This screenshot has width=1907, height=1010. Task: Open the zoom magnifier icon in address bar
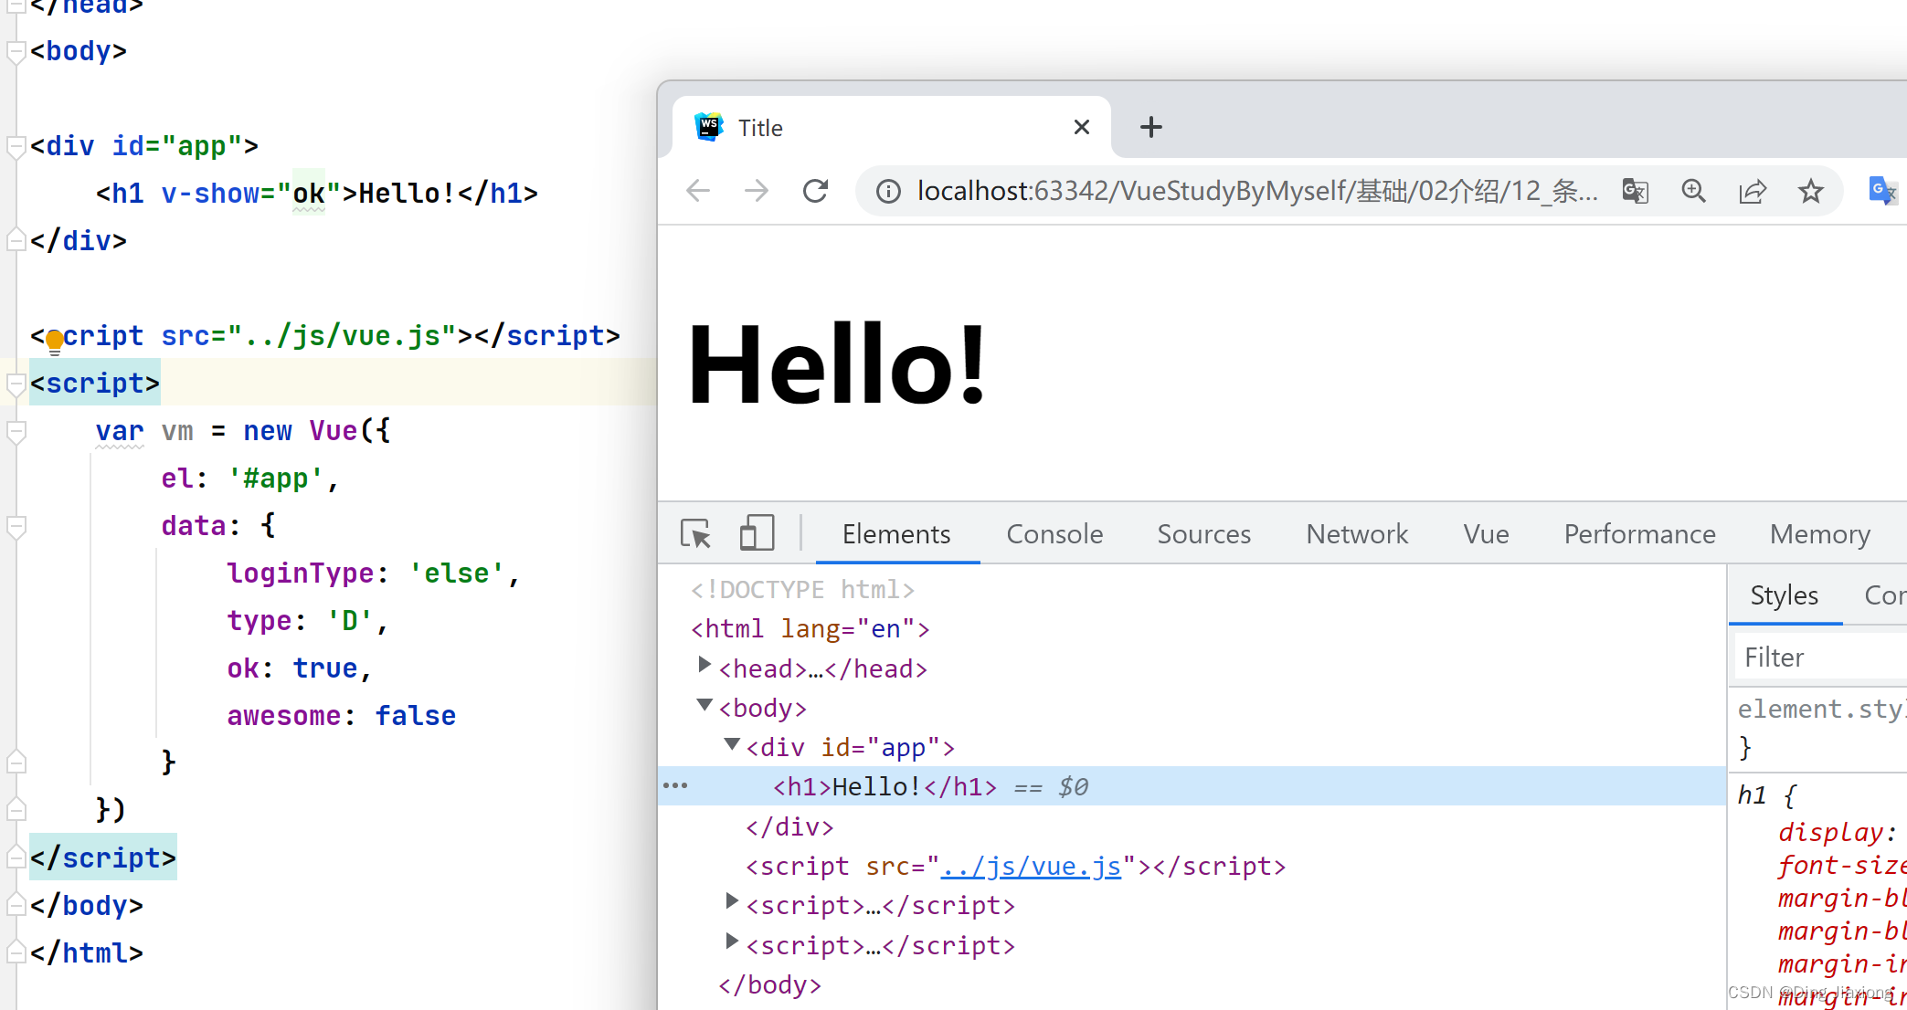point(1694,191)
